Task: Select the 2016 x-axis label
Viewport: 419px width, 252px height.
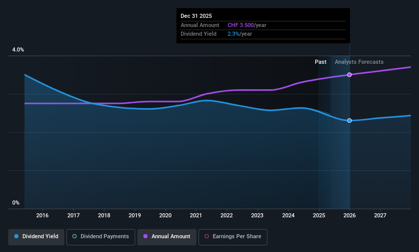Action: [x=42, y=215]
